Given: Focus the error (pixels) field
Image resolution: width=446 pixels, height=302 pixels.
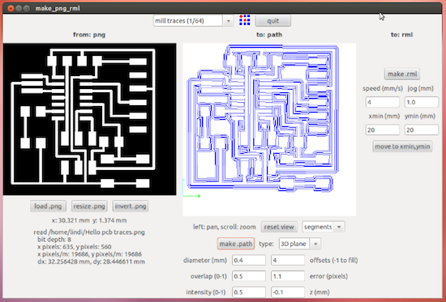Looking at the screenshot, I should point(288,276).
